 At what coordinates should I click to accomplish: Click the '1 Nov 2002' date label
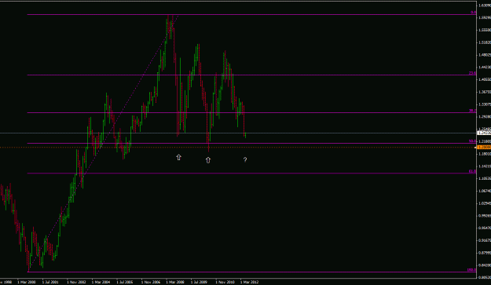click(x=76, y=282)
